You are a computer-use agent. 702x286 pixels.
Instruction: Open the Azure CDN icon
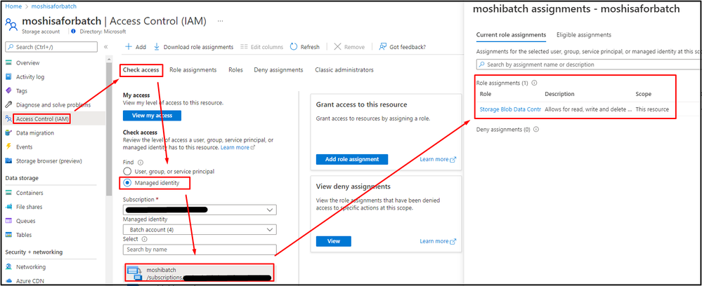point(8,281)
